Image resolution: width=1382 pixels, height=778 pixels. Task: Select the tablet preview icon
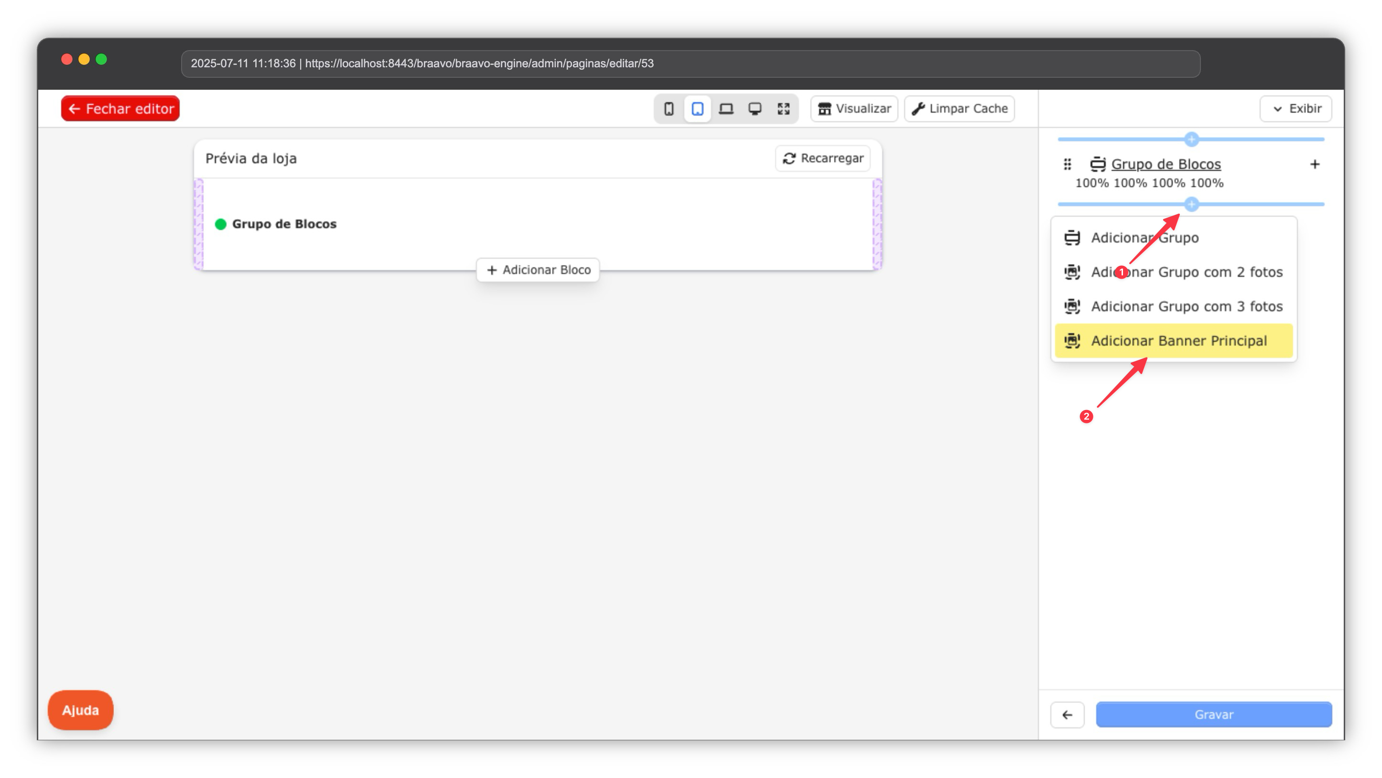(697, 109)
